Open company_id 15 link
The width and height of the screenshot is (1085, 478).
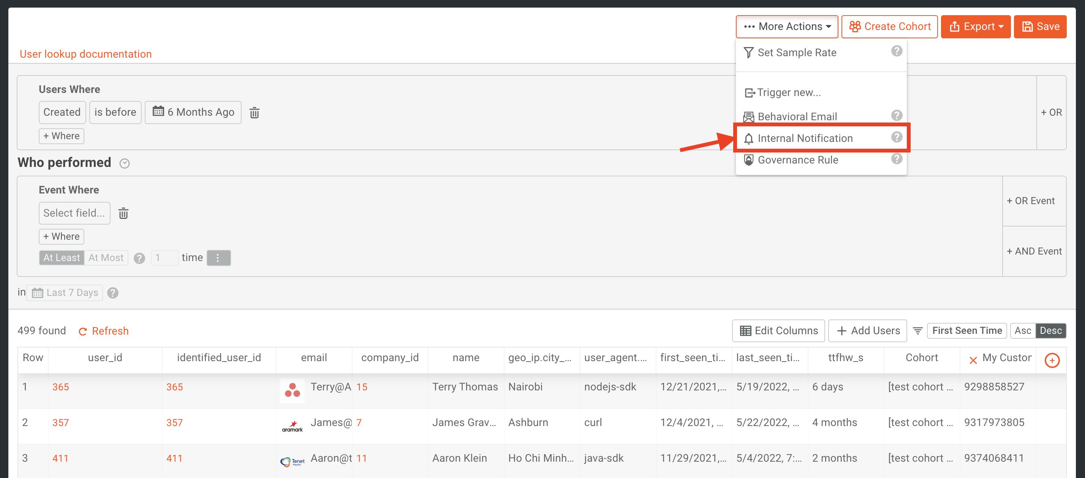coord(362,387)
